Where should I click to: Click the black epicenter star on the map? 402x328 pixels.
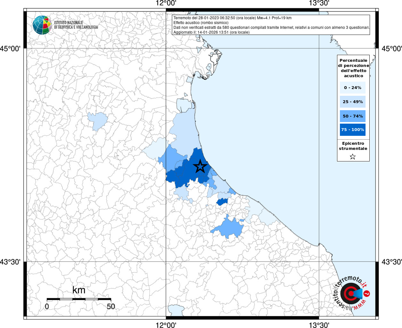[x=200, y=166]
